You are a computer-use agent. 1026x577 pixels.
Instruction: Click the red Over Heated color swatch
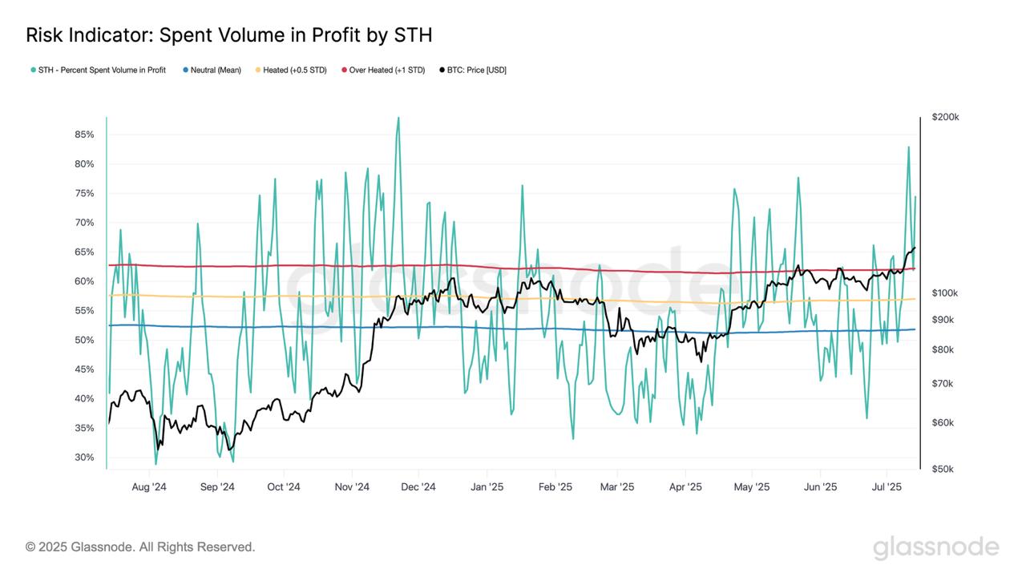[342, 70]
